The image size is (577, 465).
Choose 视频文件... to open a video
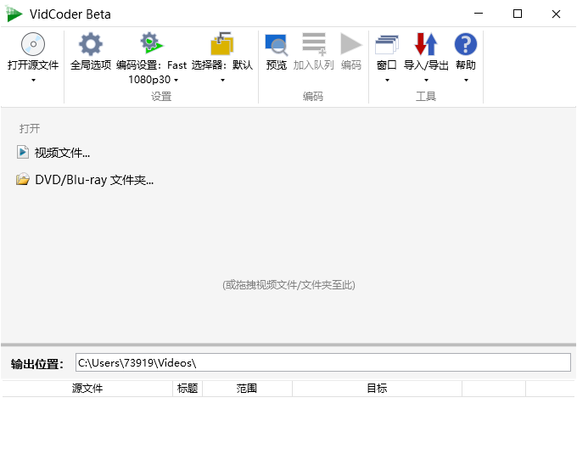pos(62,153)
